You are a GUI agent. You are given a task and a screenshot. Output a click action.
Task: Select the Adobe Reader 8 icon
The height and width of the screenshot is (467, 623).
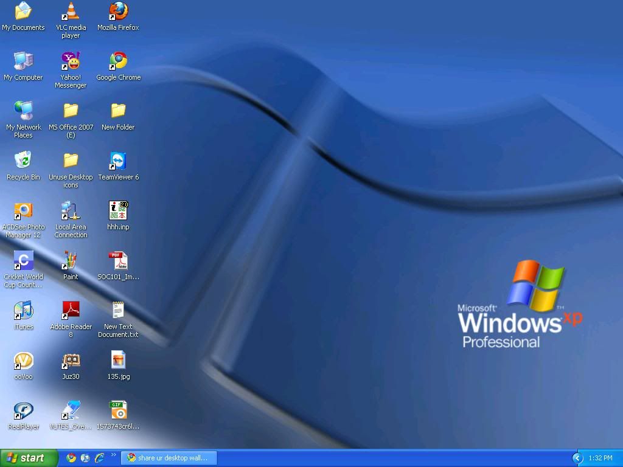click(x=71, y=311)
